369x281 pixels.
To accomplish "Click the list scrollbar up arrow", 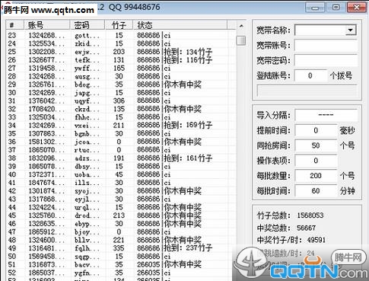I will click(241, 26).
